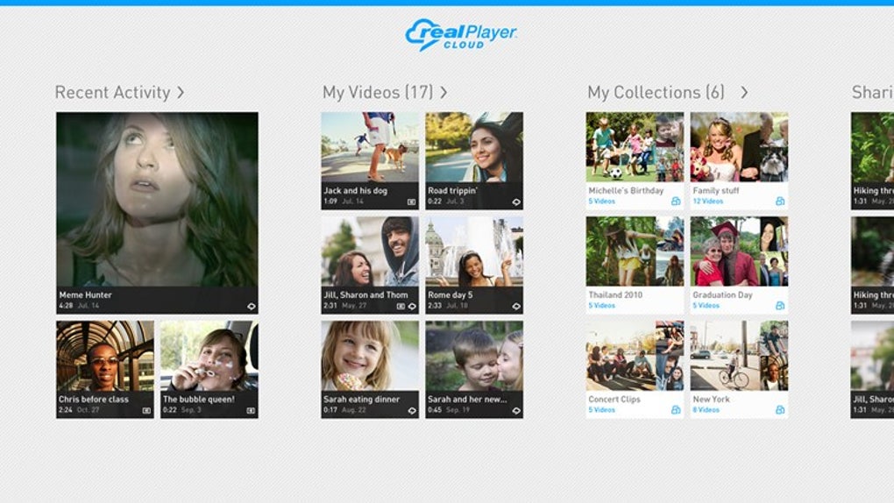
Task: Click the cloud icon on Jill, Sharon and Thom
Action: 412,306
